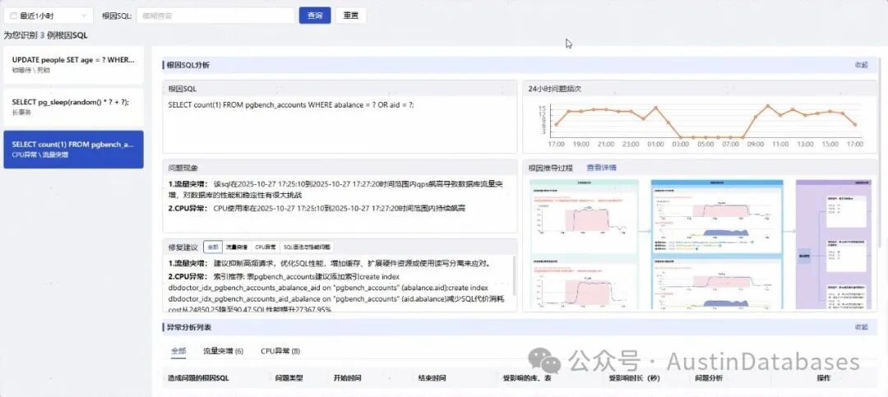
Task: Open the 最近1小时 time range dropdown
Action: 49,16
